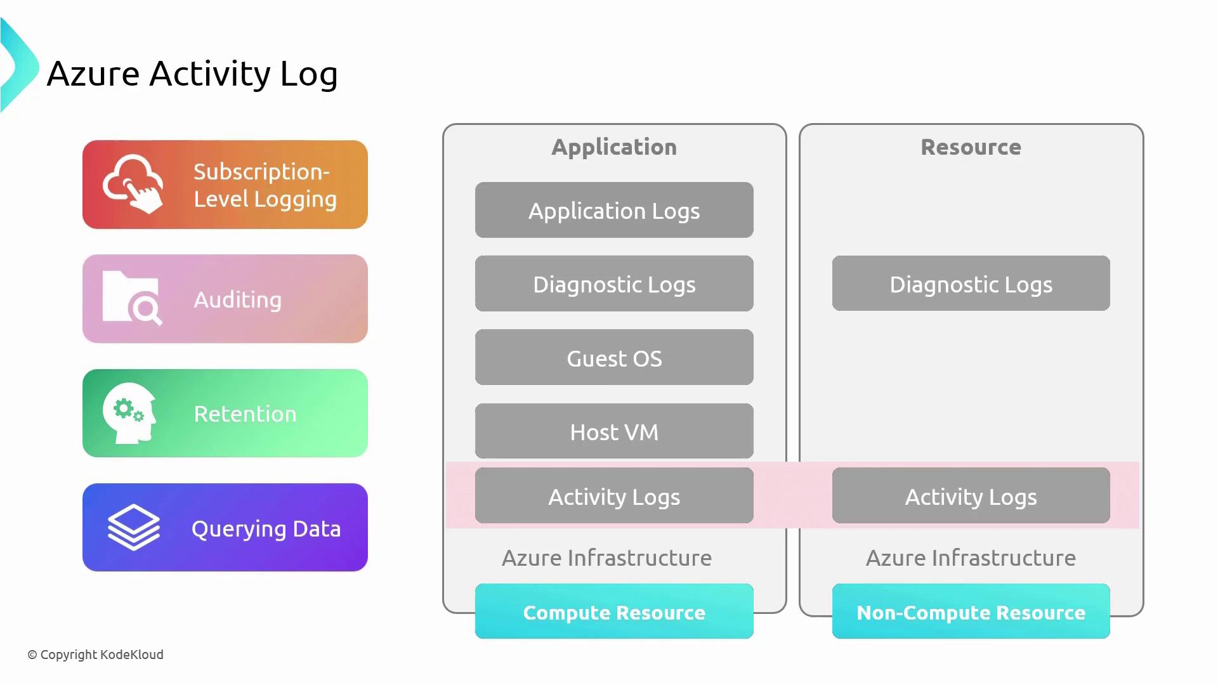The height and width of the screenshot is (685, 1218).
Task: Click the cloud hand pointer icon
Action: coord(133,184)
